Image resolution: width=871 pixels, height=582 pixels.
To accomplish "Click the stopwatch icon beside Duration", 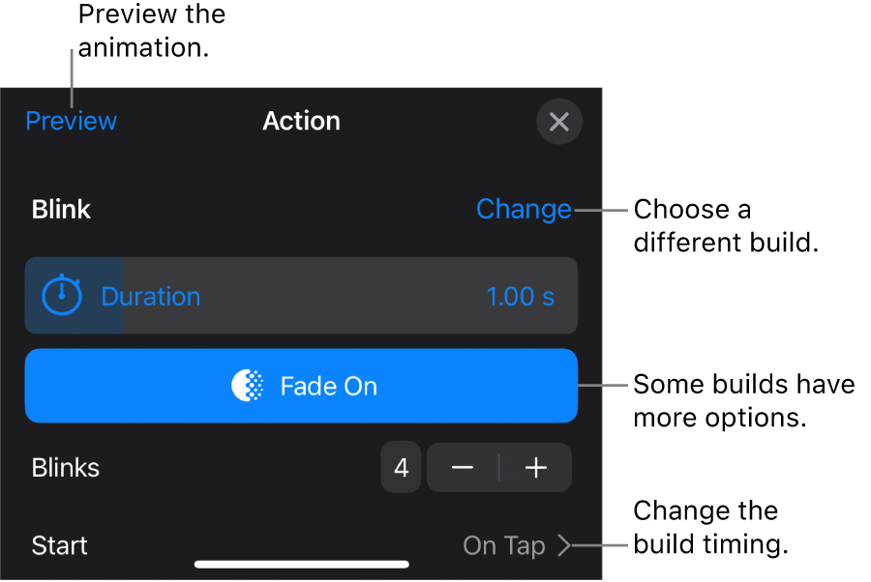I will tap(63, 296).
